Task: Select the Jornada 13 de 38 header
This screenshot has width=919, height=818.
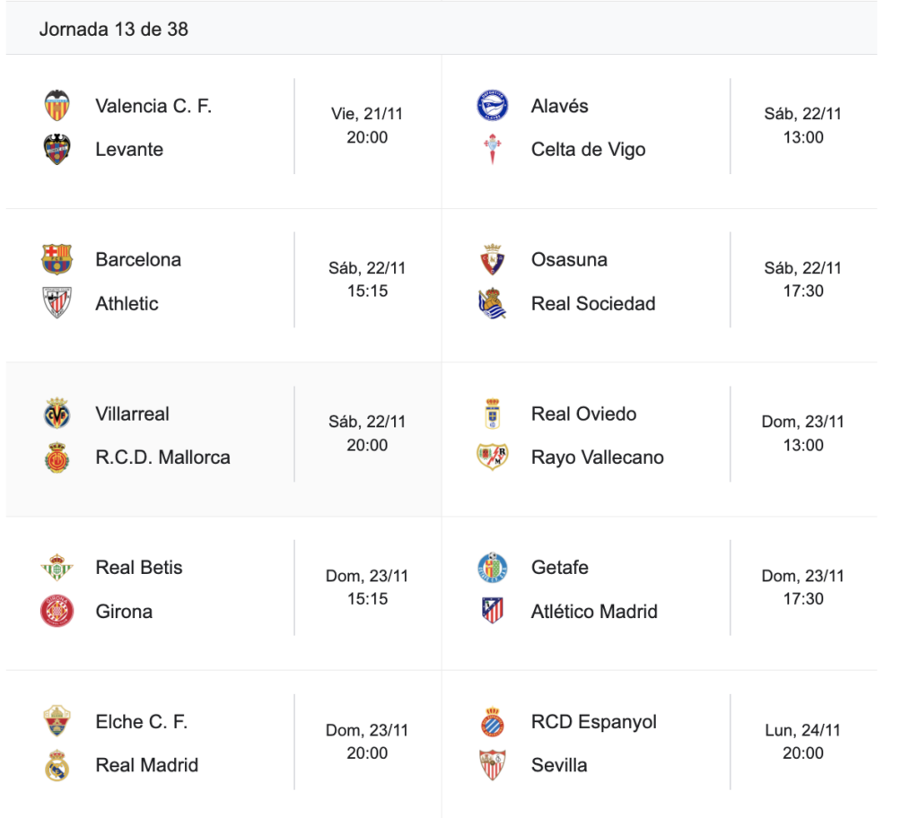Action: coord(114,29)
